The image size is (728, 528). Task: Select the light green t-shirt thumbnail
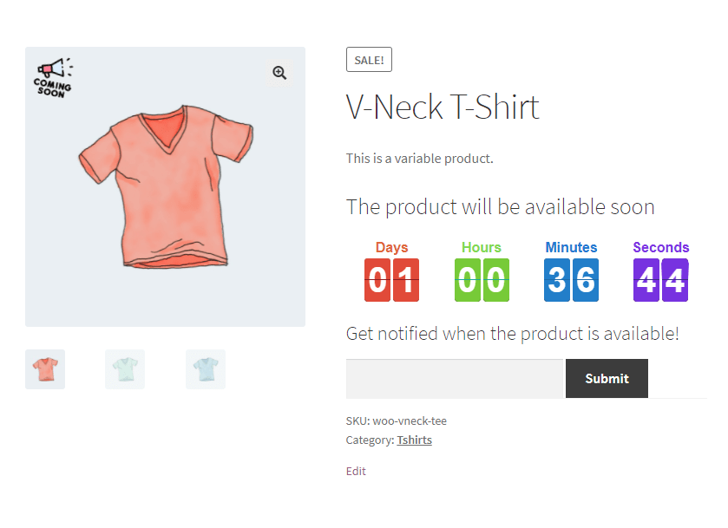[125, 369]
